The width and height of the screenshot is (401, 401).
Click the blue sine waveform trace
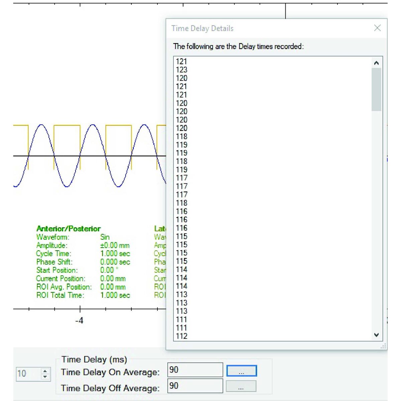coord(41,125)
